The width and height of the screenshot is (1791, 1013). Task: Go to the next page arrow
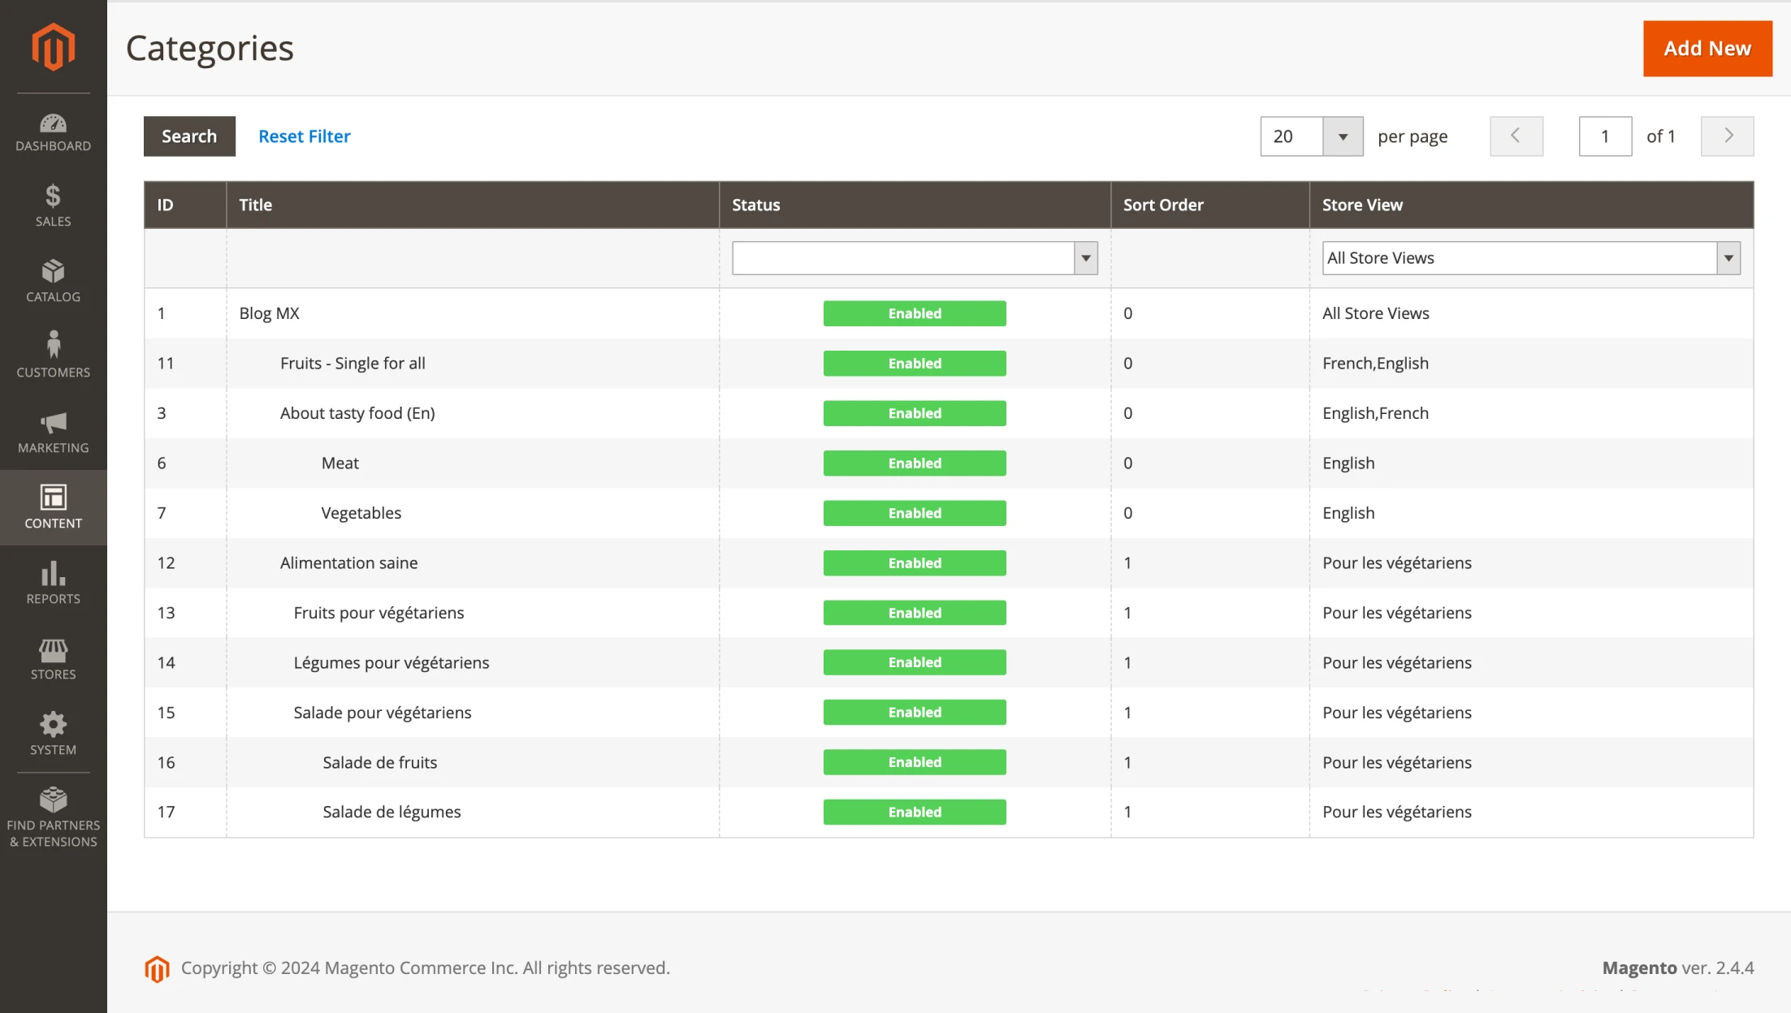1727,136
